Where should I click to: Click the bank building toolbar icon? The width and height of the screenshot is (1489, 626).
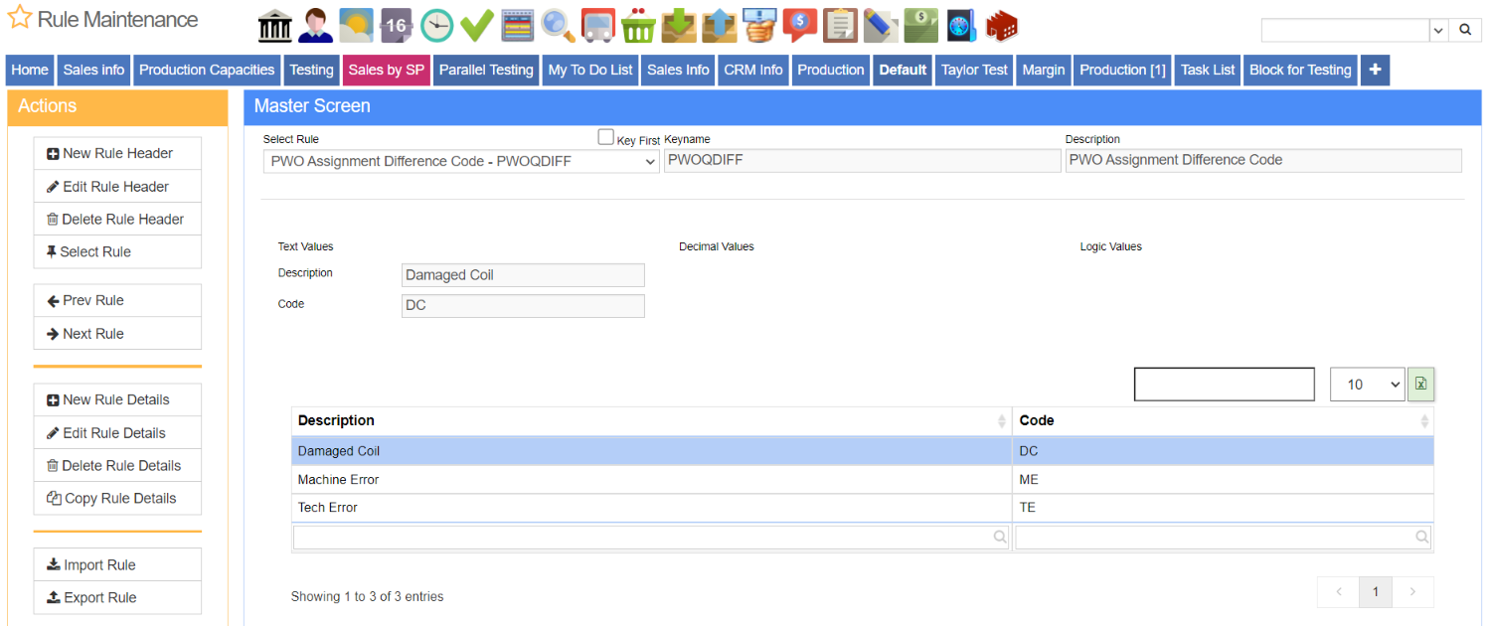275,26
